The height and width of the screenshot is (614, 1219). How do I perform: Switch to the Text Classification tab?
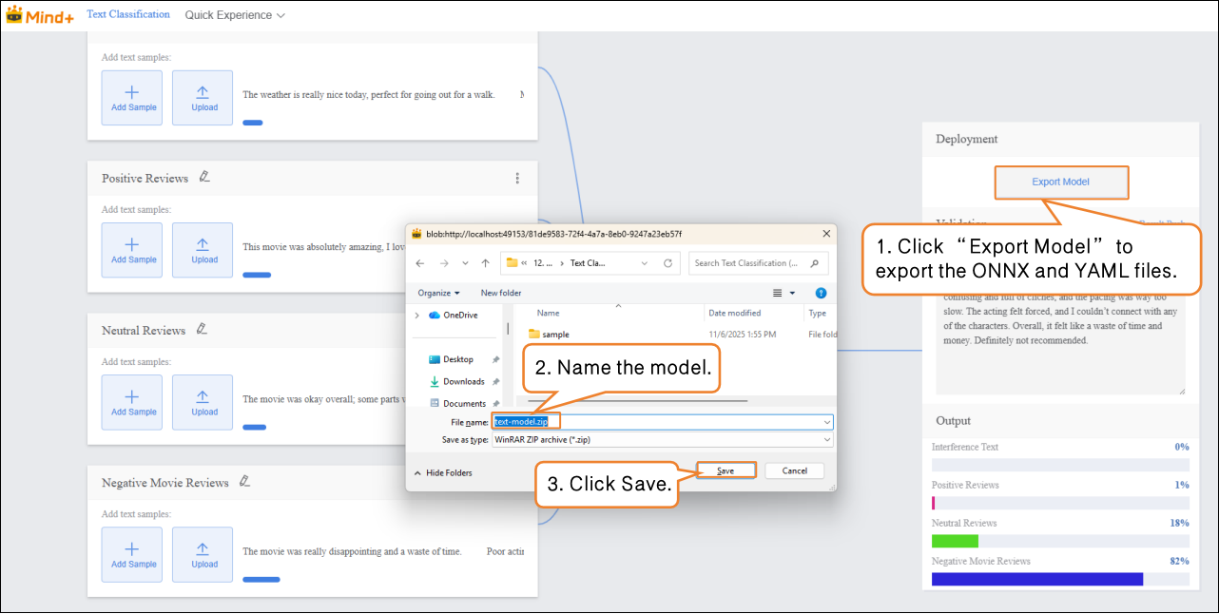(128, 14)
